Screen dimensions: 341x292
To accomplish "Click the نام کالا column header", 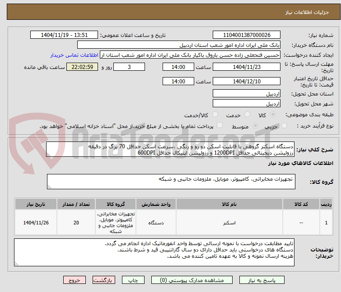I will [229, 204].
